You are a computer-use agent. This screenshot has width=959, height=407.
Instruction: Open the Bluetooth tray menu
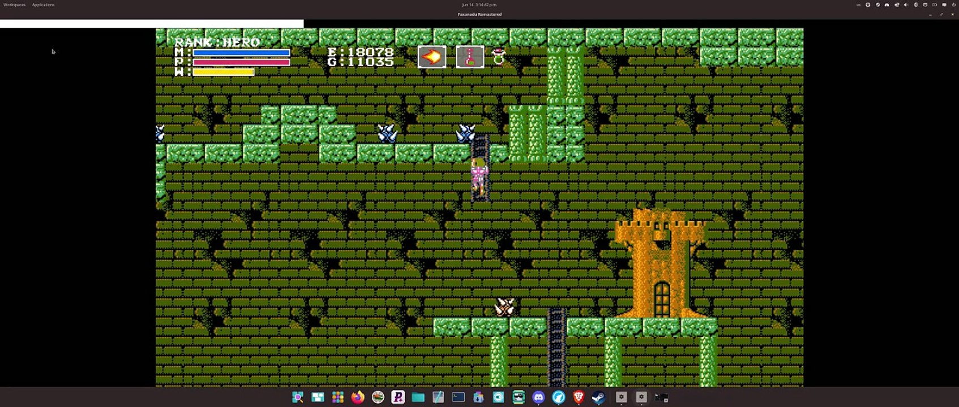click(916, 5)
